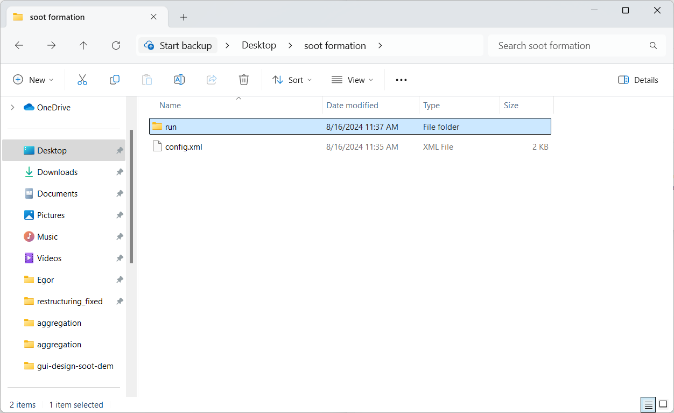
Task: Click the search magnifier icon
Action: (653, 46)
